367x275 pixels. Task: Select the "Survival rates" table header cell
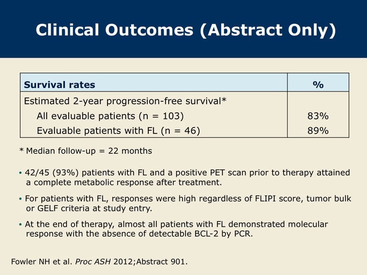click(x=60, y=84)
